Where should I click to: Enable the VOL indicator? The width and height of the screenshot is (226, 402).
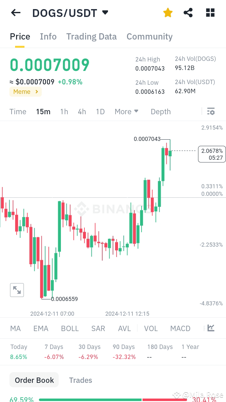pos(151,328)
